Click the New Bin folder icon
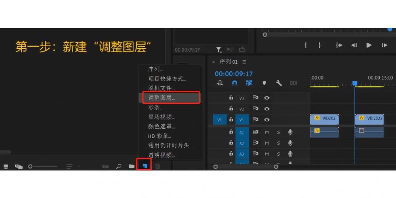The width and height of the screenshot is (396, 198). (x=131, y=166)
